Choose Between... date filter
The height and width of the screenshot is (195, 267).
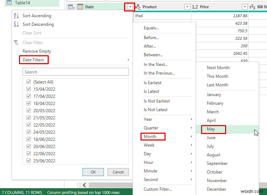tap(153, 55)
